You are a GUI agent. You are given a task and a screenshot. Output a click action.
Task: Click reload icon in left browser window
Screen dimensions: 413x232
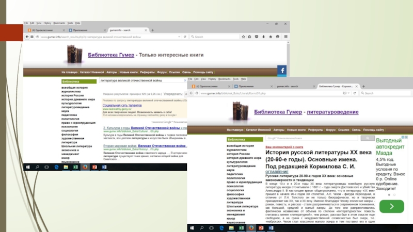tap(185, 37)
